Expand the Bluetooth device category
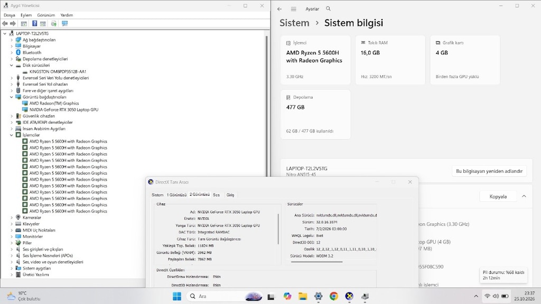The image size is (541, 304). click(12, 52)
